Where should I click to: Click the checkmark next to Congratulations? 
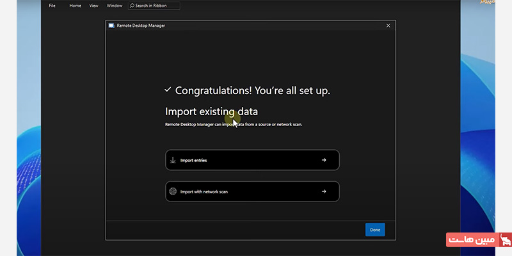(168, 89)
